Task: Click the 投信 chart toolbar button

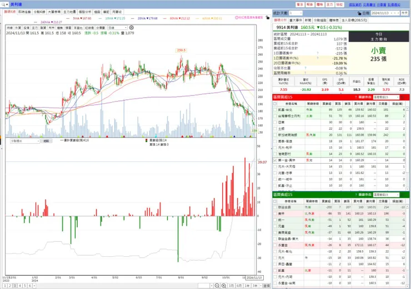Action: [x=27, y=28]
